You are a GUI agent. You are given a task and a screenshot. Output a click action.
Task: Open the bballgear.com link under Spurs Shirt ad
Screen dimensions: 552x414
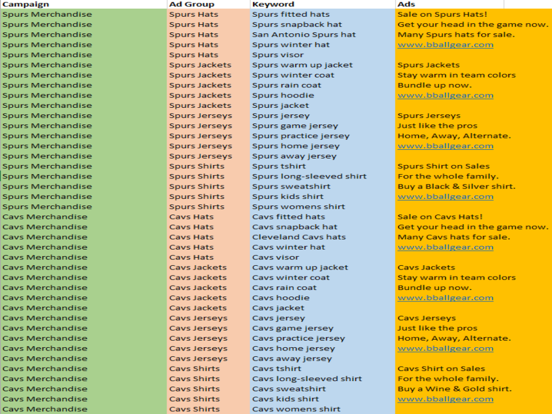(445, 196)
